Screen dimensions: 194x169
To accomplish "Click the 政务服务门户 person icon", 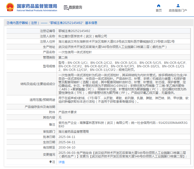I will 178,6.
